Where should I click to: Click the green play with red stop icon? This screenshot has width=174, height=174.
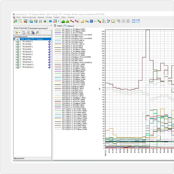pos(99,21)
